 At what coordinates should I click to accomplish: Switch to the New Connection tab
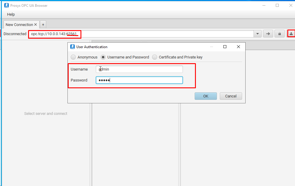[x=19, y=25]
